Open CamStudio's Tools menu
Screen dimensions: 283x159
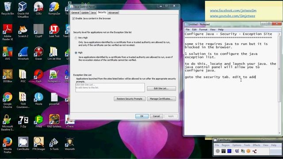point(247,145)
